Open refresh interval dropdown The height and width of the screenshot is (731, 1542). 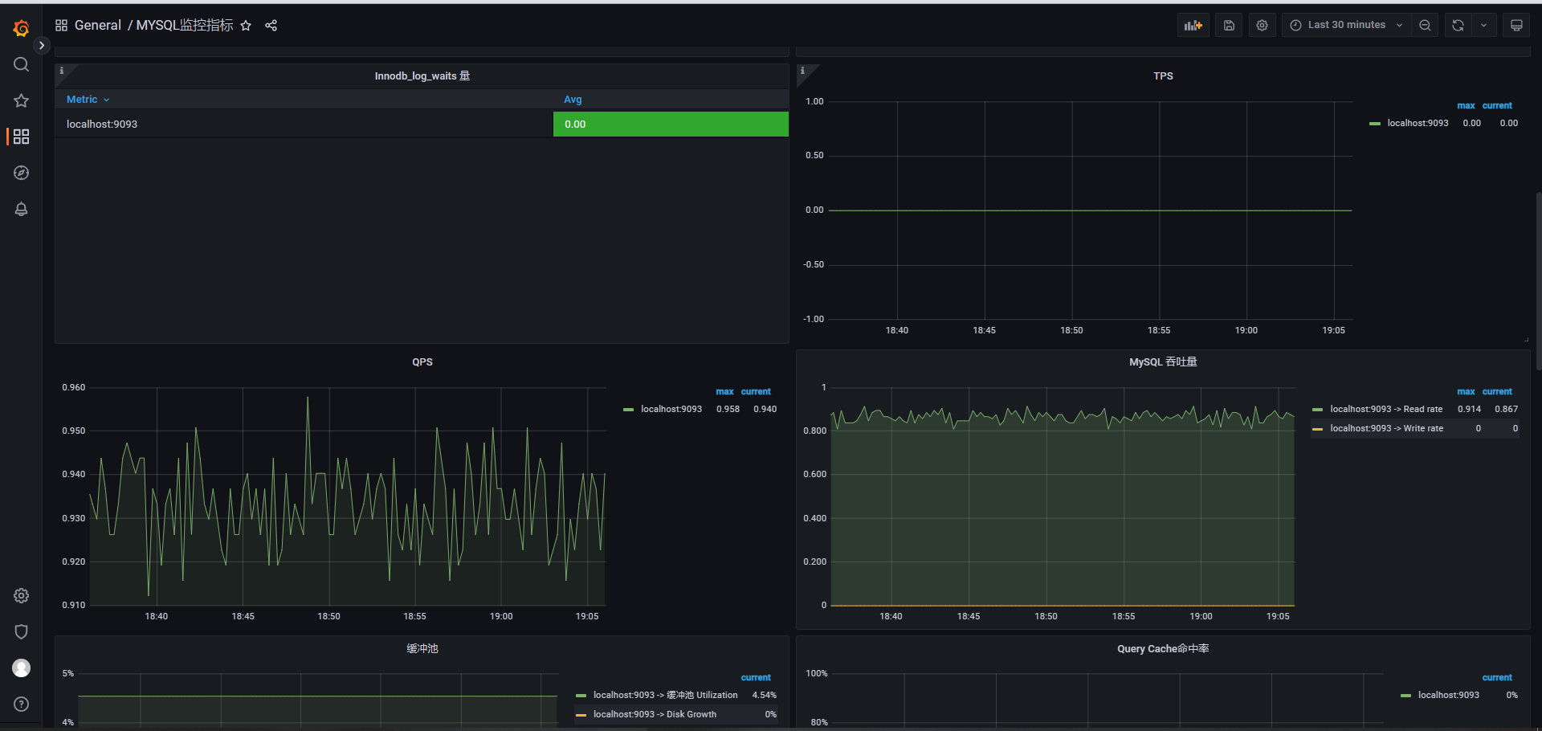(1483, 26)
